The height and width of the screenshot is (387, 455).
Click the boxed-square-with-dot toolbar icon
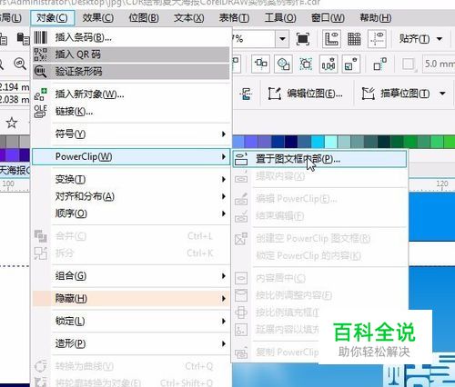click(x=351, y=64)
